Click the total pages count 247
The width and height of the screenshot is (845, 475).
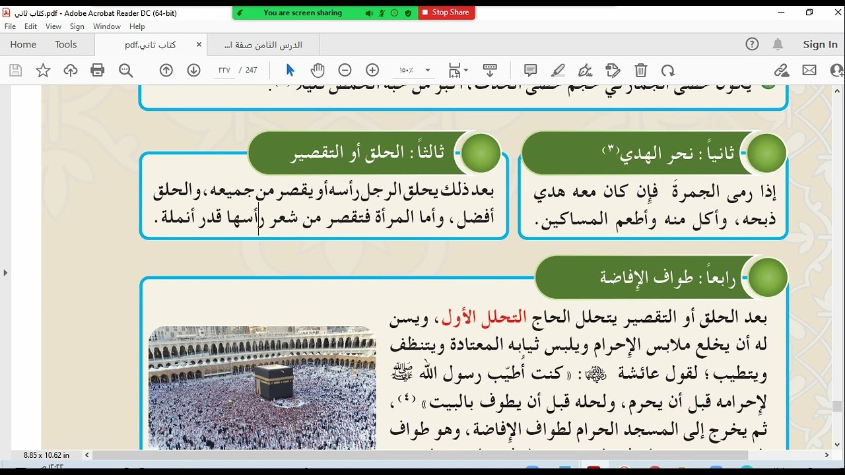click(x=252, y=70)
